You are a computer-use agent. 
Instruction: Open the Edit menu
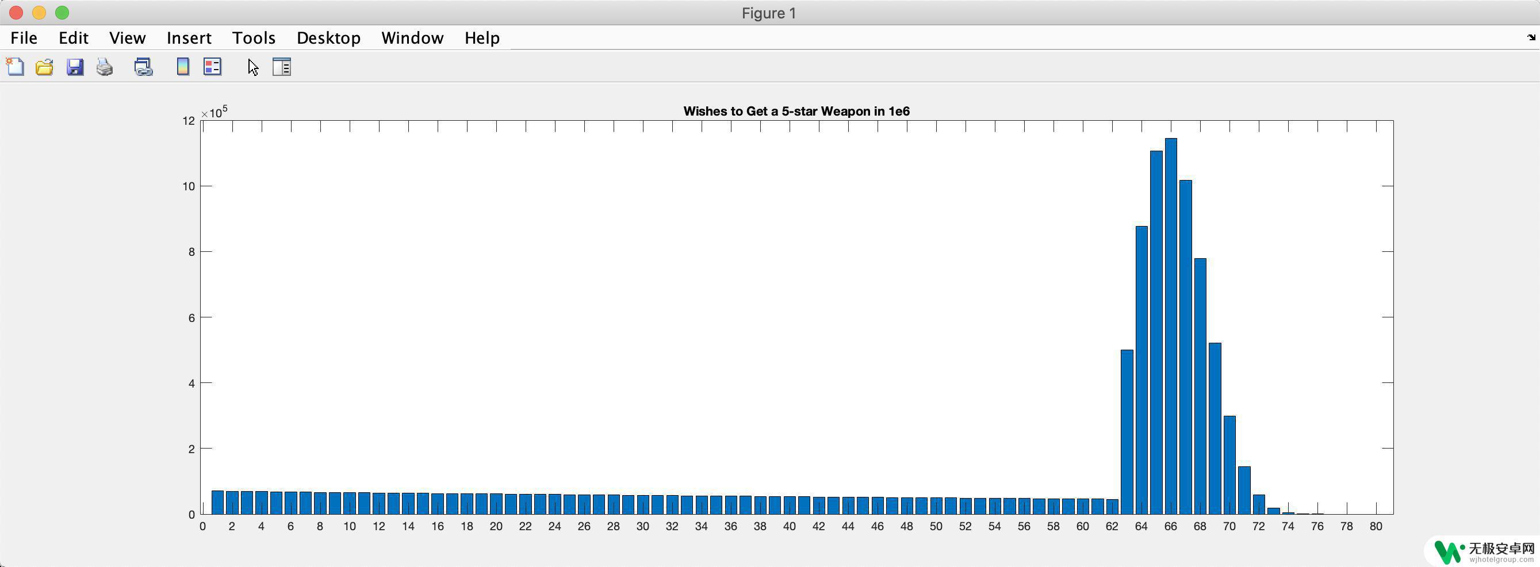pyautogui.click(x=74, y=38)
